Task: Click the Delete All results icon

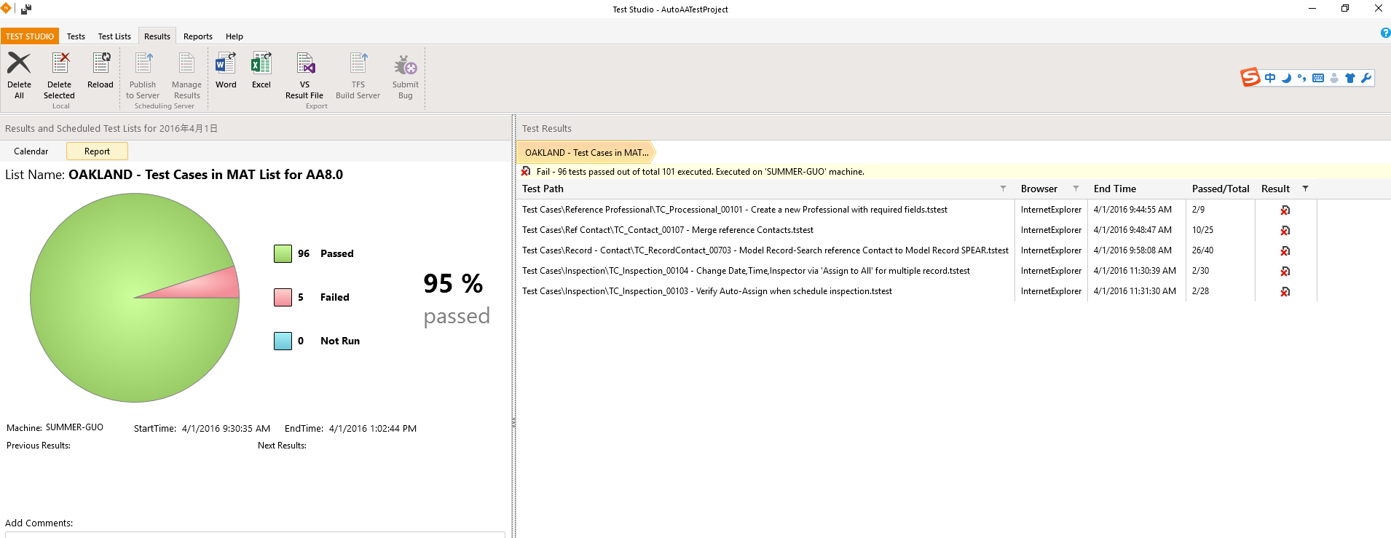Action: [x=19, y=64]
